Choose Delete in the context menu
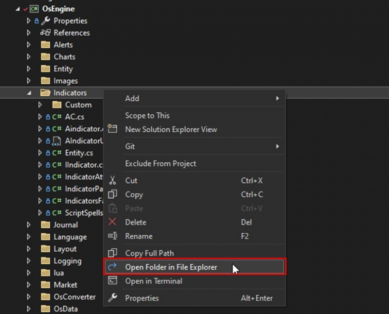Screen dimensions: 389x314 194,222
